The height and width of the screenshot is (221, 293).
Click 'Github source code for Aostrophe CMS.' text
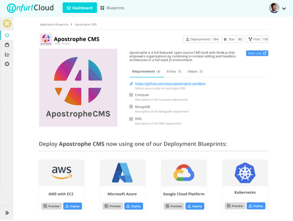point(161,89)
